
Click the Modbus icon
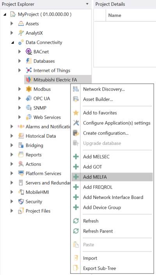pyautogui.click(x=29, y=89)
